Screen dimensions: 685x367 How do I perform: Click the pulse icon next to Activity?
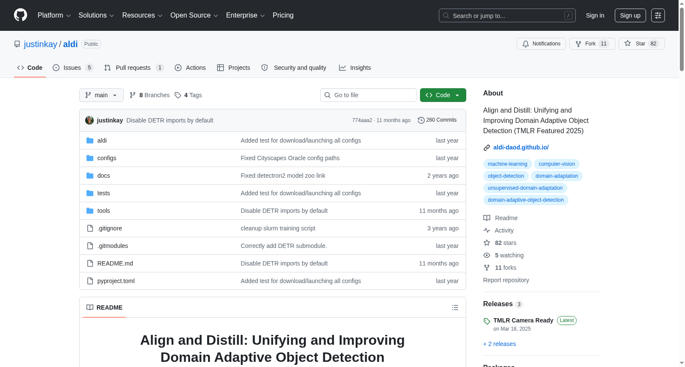[487, 230]
